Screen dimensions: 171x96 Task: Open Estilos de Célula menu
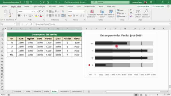(111, 14)
